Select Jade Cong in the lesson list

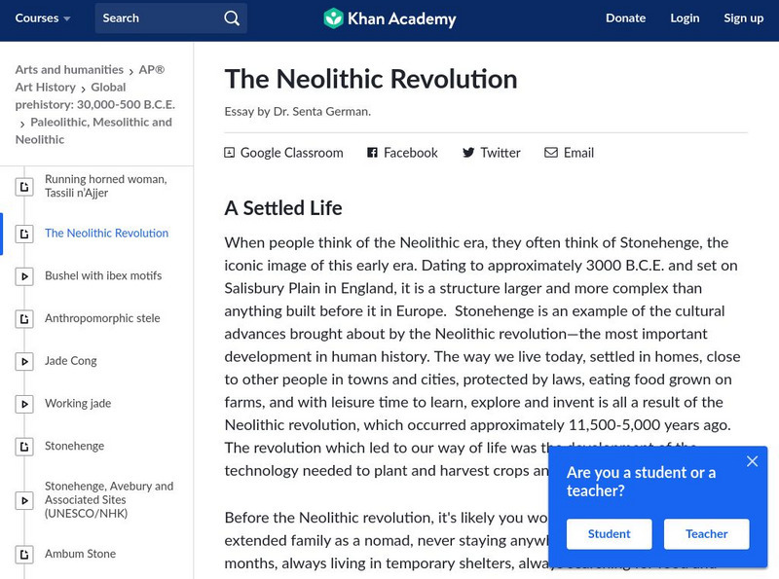71,361
